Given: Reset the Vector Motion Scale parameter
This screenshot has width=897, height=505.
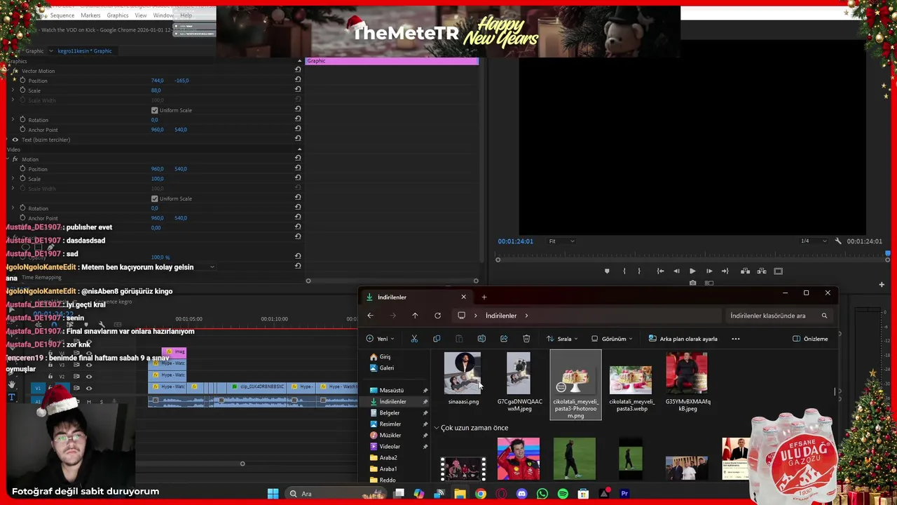Looking at the screenshot, I should point(298,89).
